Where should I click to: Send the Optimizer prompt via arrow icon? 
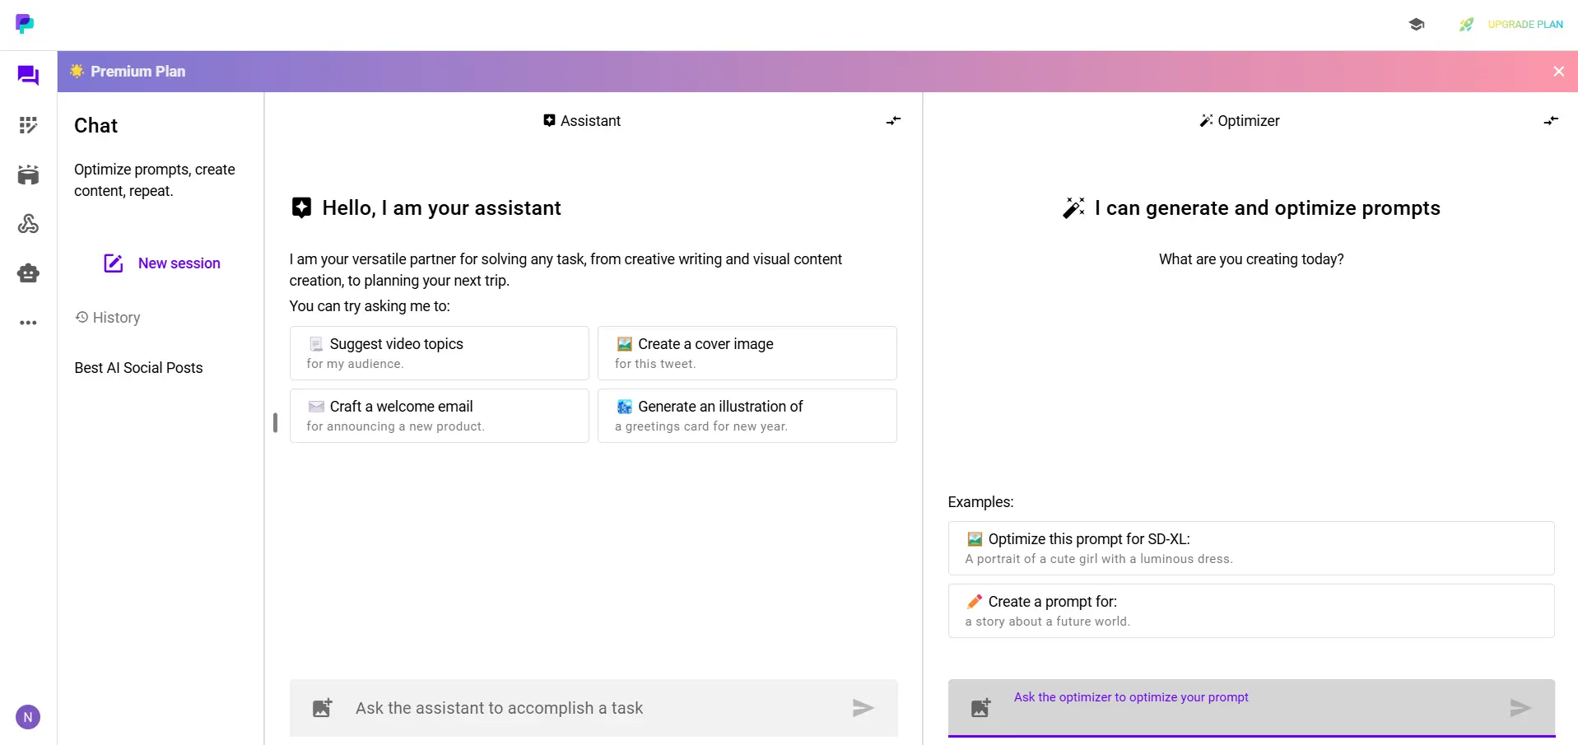(x=1520, y=707)
